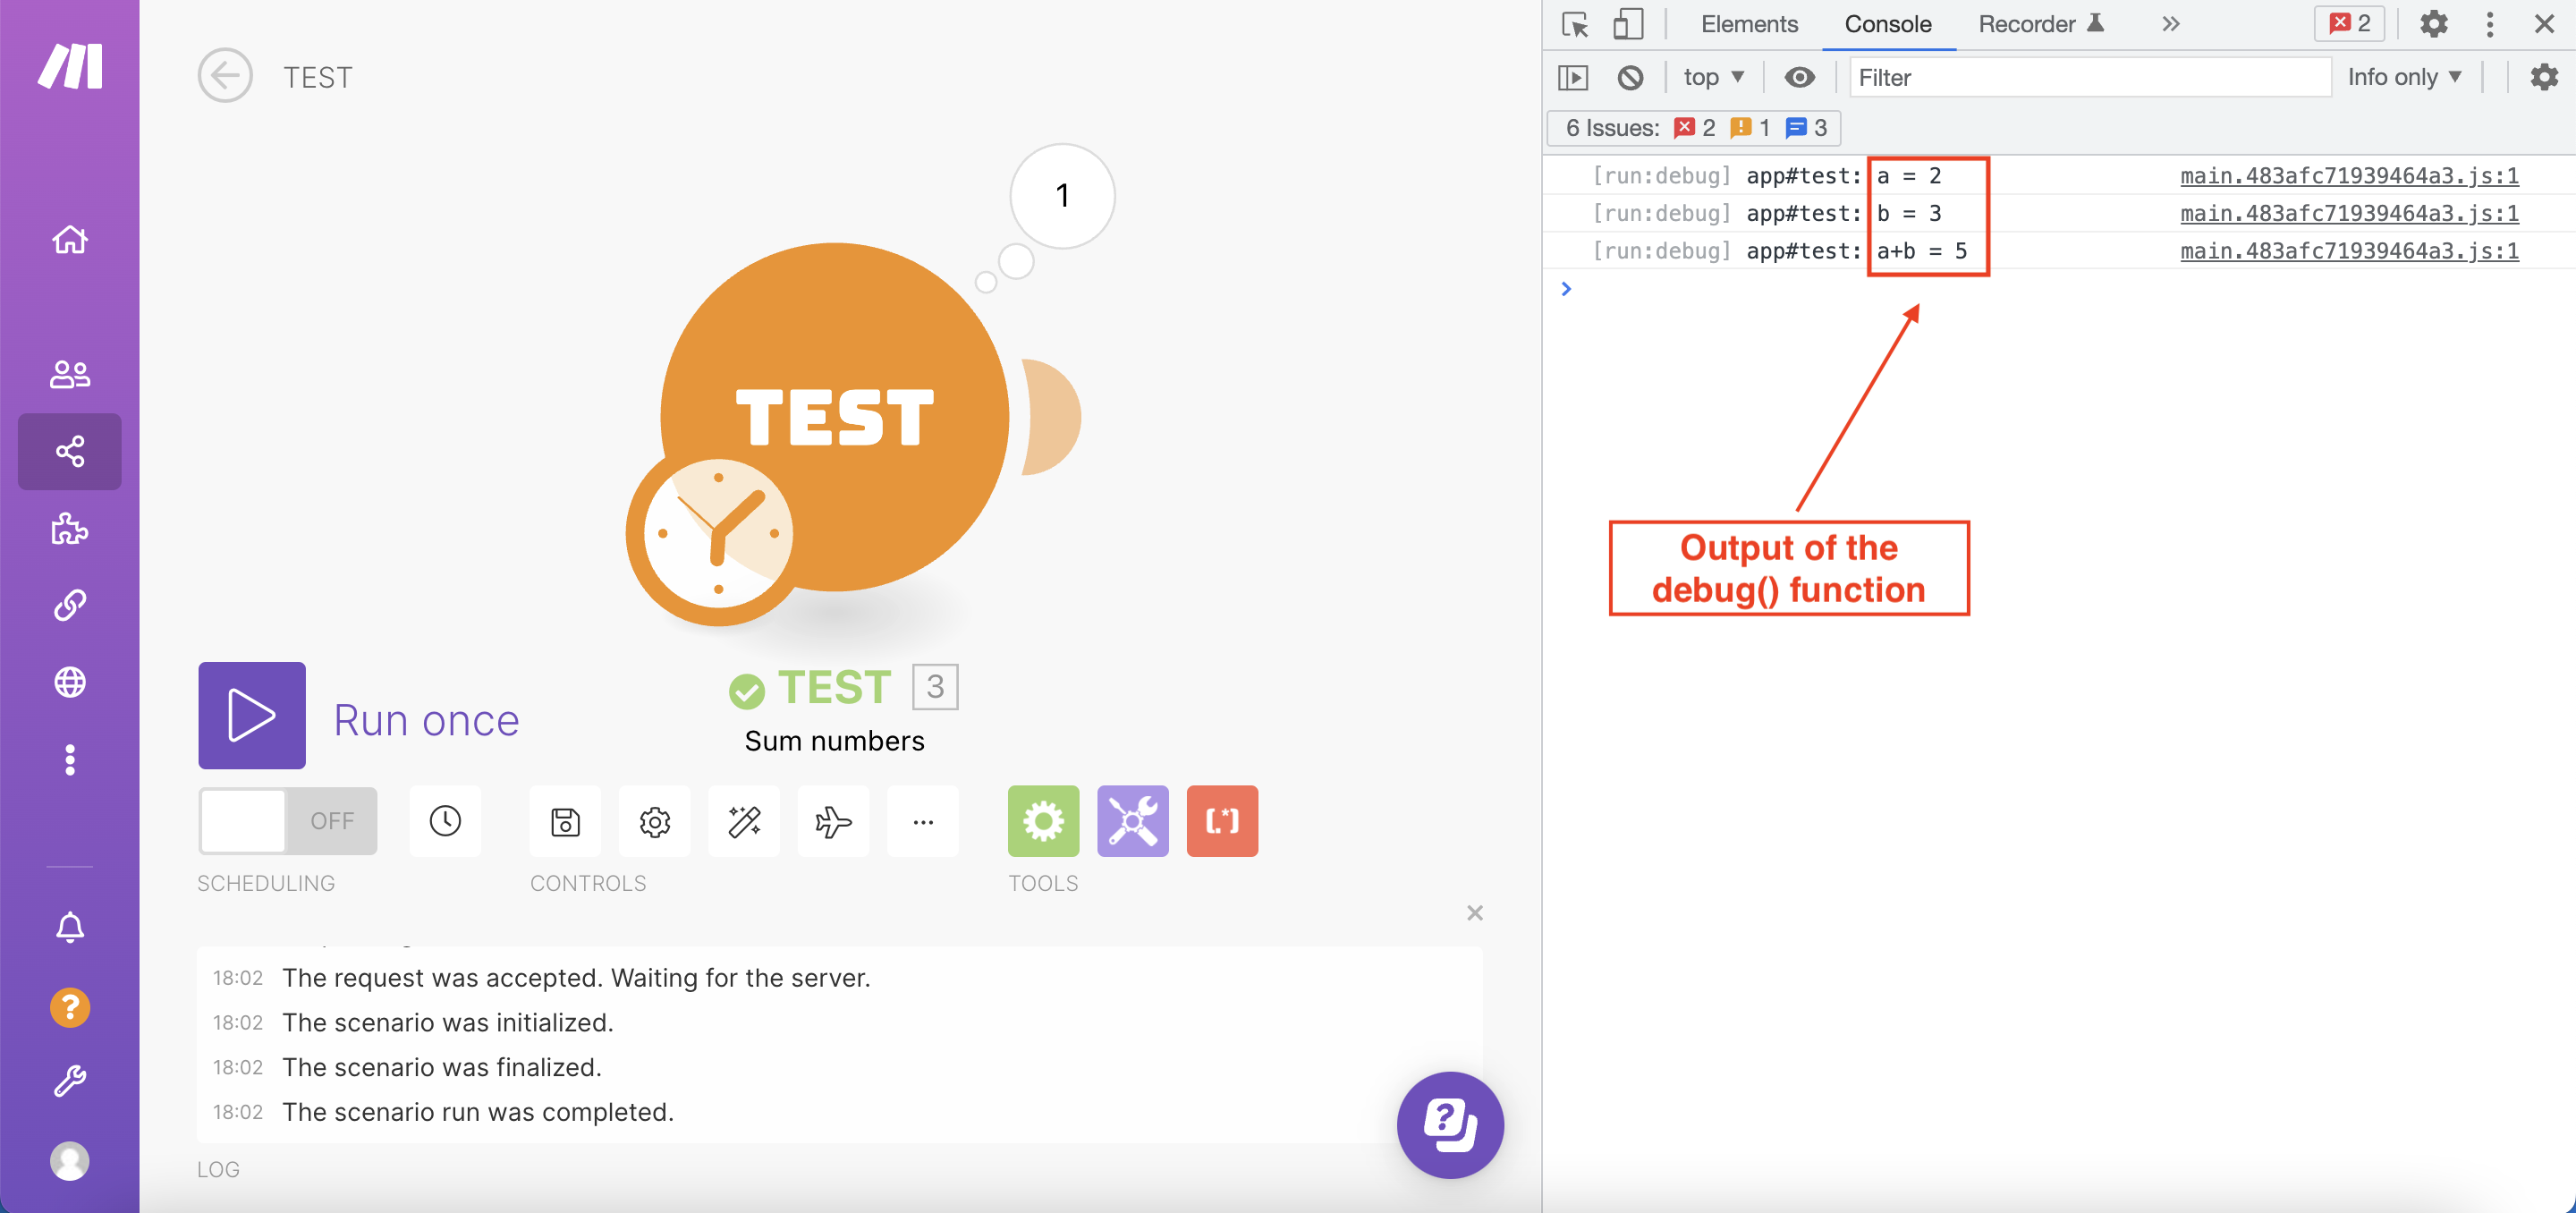
Task: Open the Info only log level dropdown
Action: click(2404, 77)
